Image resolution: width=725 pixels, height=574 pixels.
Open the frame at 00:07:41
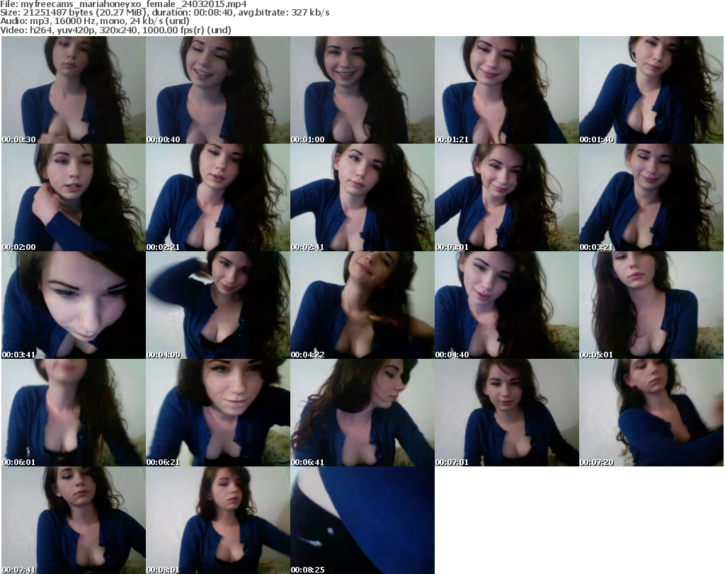coord(74,520)
